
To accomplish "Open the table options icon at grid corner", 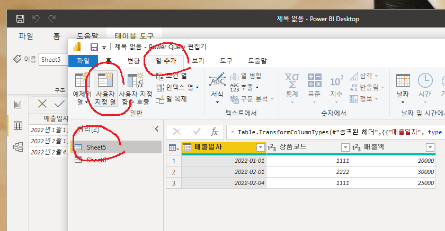I will (x=174, y=147).
